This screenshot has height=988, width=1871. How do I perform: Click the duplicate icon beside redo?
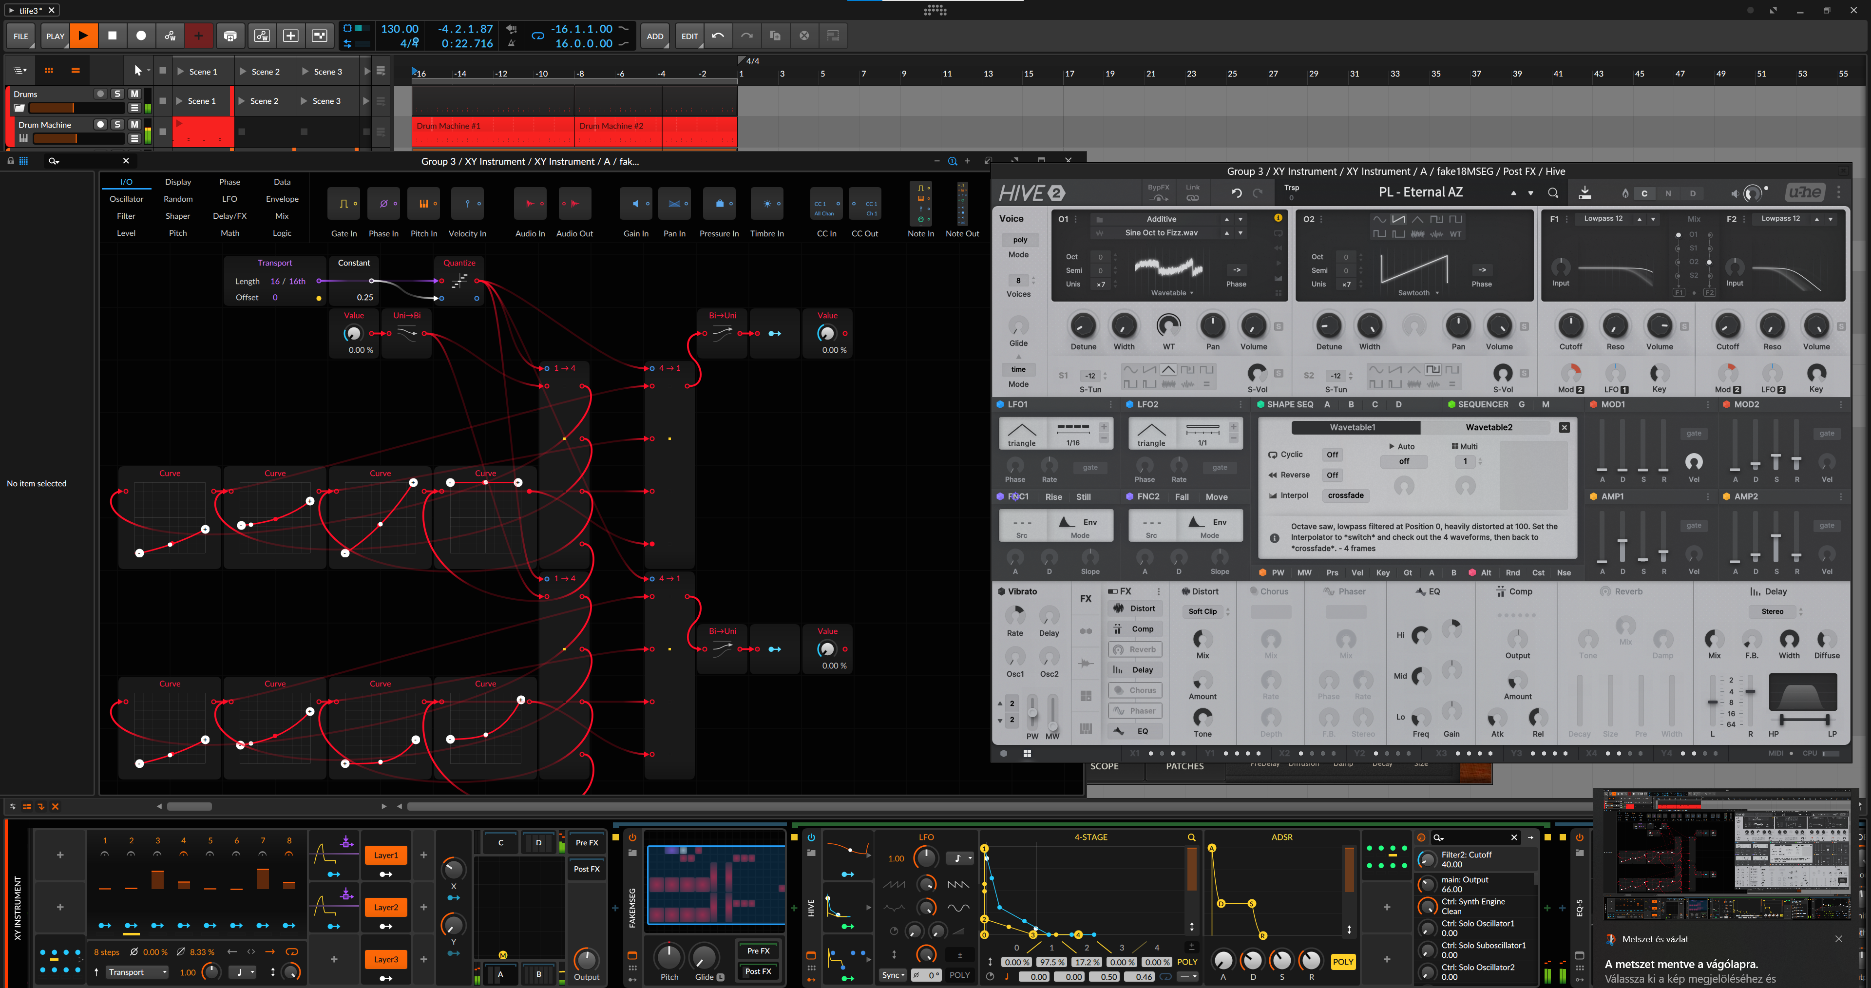pos(775,36)
